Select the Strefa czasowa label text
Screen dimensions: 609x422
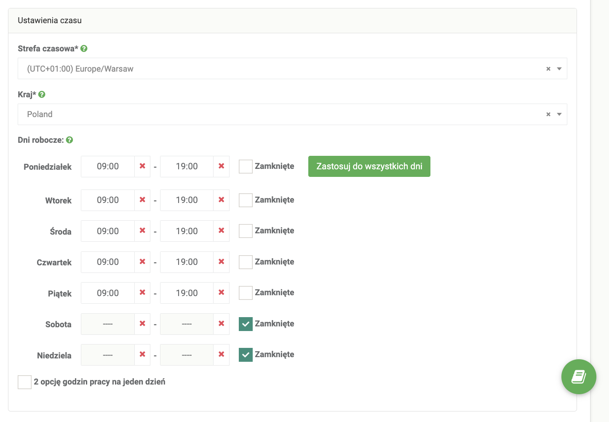tap(48, 48)
